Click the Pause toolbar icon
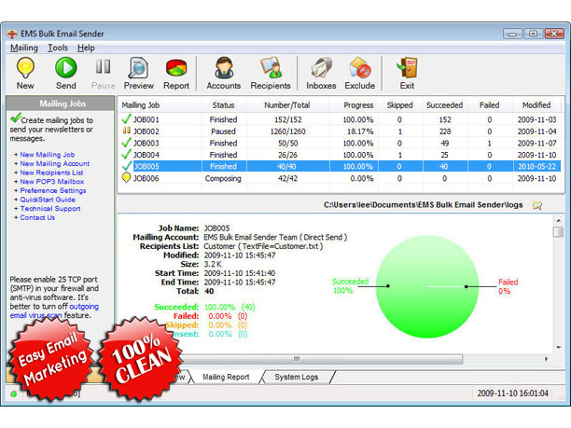This screenshot has height=428, width=571. click(x=103, y=67)
